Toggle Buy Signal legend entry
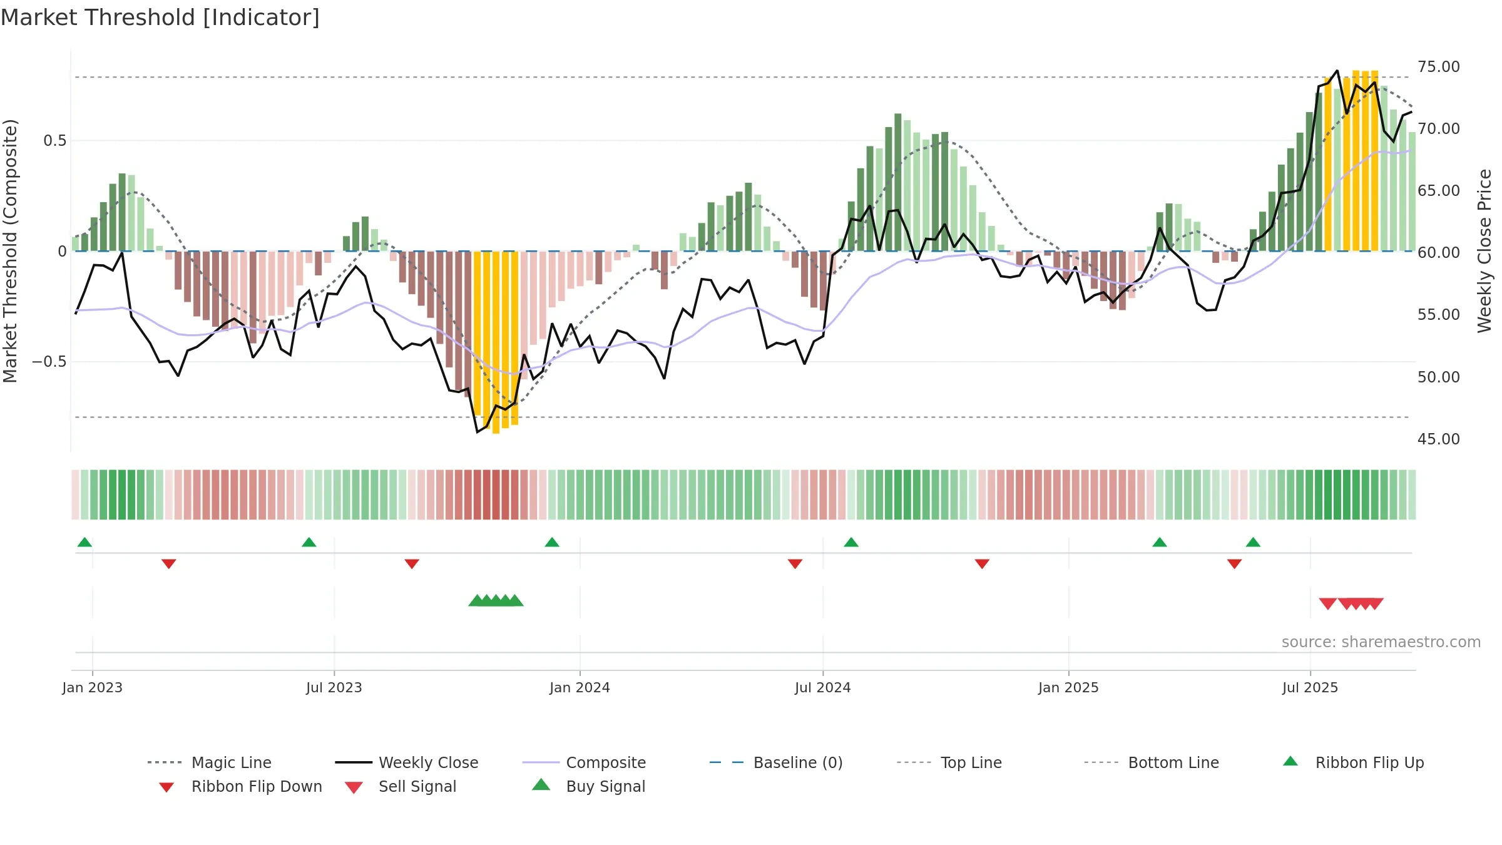The image size is (1502, 845). (588, 786)
